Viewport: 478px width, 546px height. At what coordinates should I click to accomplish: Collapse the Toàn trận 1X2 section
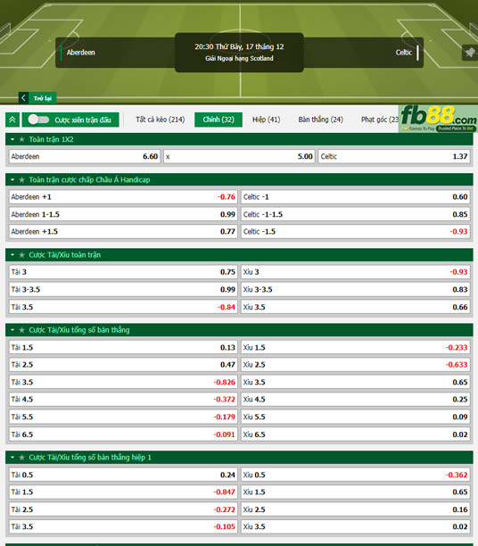click(x=12, y=139)
